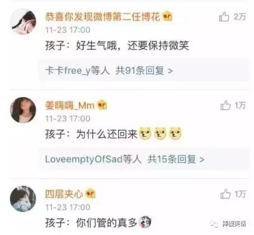
Task: Select comment text 你们管的真多
Action: pyautogui.click(x=107, y=223)
